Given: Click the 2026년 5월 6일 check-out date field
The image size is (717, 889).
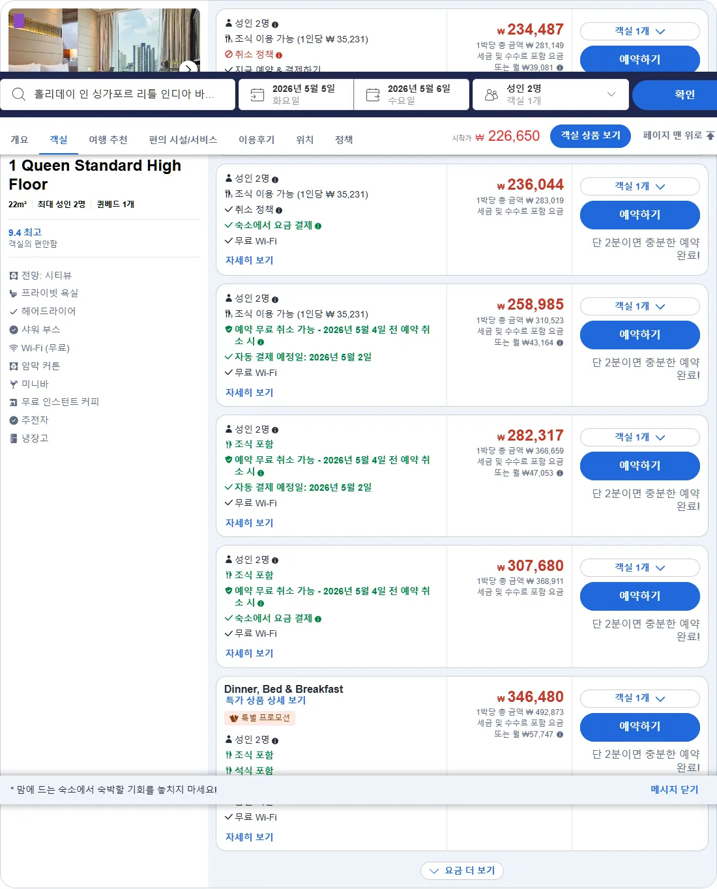Looking at the screenshot, I should 411,95.
